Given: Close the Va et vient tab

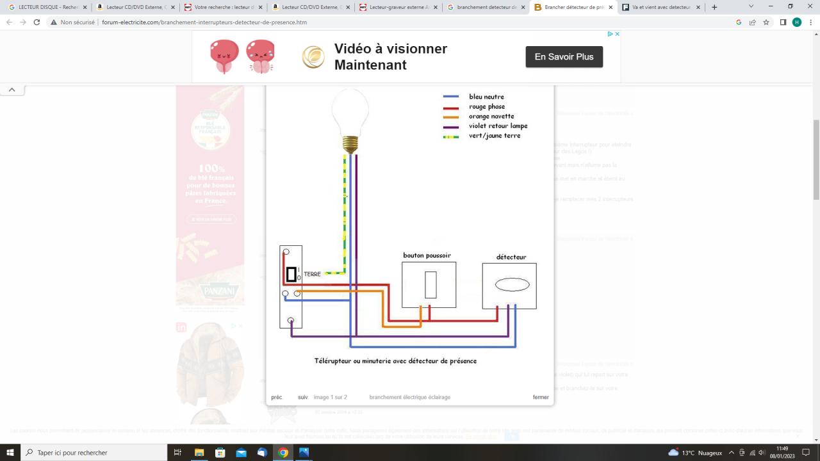Looking at the screenshot, I should [x=700, y=7].
